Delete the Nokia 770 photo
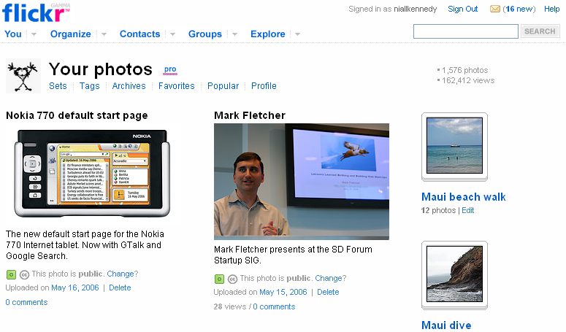 120,287
